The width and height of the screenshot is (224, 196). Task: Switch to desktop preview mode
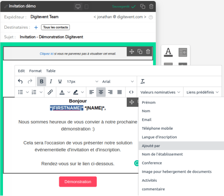coord(78,6)
